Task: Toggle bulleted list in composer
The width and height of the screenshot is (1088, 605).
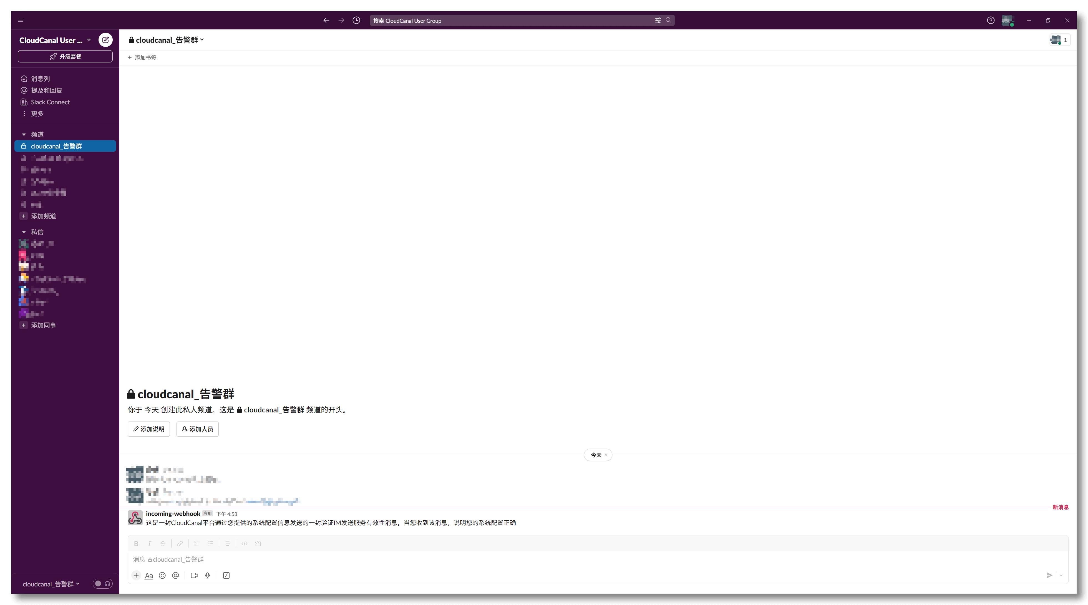Action: point(210,544)
